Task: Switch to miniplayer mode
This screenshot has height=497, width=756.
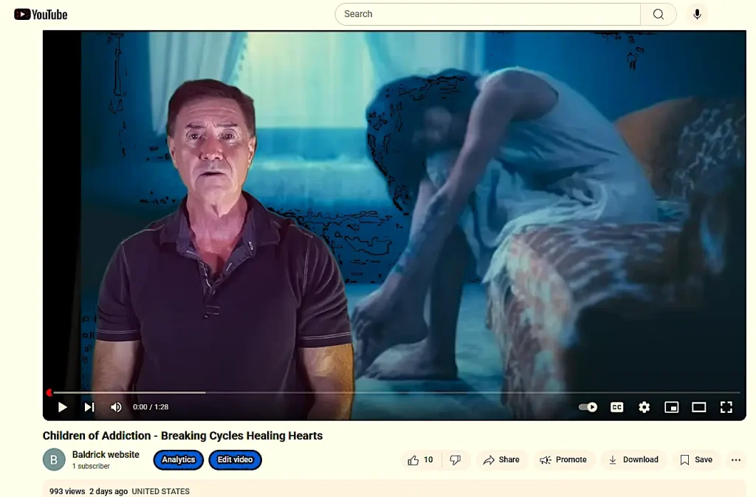Action: pyautogui.click(x=671, y=408)
